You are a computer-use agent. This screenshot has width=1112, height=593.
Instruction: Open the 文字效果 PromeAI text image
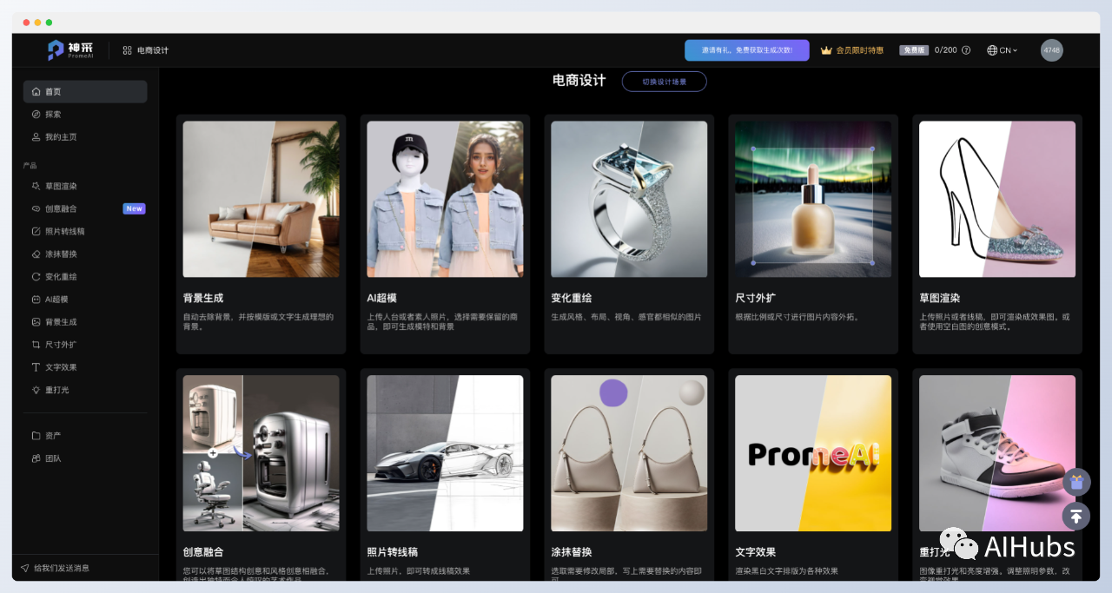coord(813,453)
